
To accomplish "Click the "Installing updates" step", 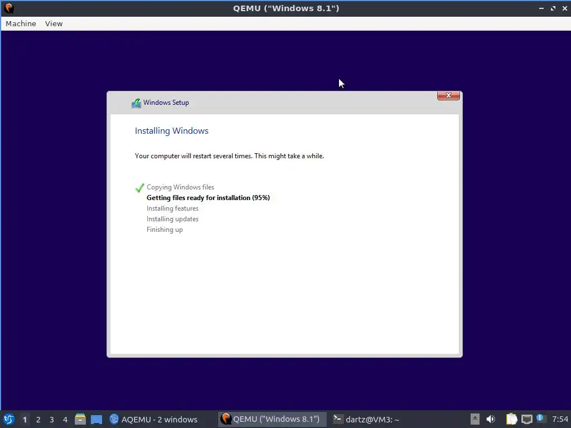I will click(173, 218).
